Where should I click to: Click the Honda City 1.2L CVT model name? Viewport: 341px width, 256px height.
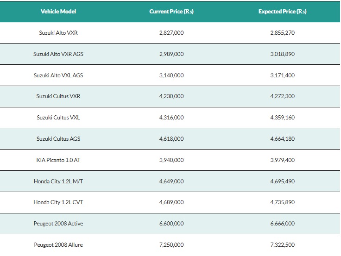58,202
